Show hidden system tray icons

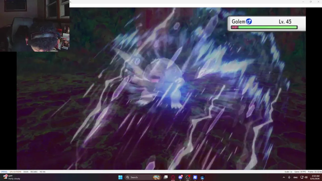284,177
